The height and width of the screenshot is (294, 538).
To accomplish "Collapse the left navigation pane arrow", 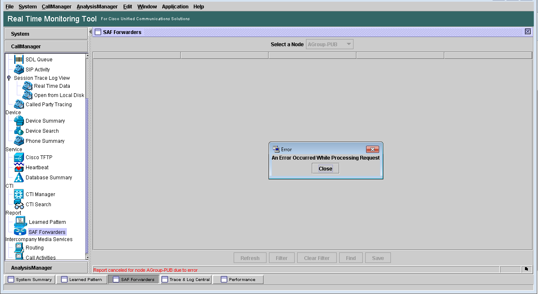I will (x=90, y=32).
